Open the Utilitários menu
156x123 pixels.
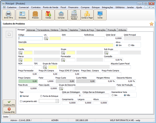tap(120, 7)
